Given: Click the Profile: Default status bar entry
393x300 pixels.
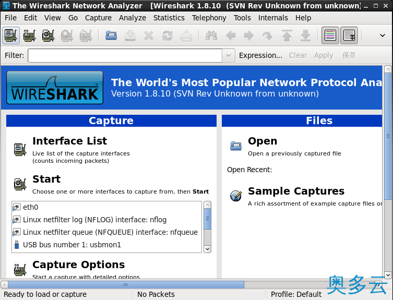Looking at the screenshot, I should [296, 294].
